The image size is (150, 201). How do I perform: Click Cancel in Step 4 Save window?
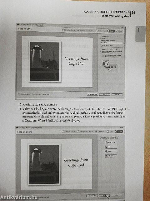coord(117,95)
